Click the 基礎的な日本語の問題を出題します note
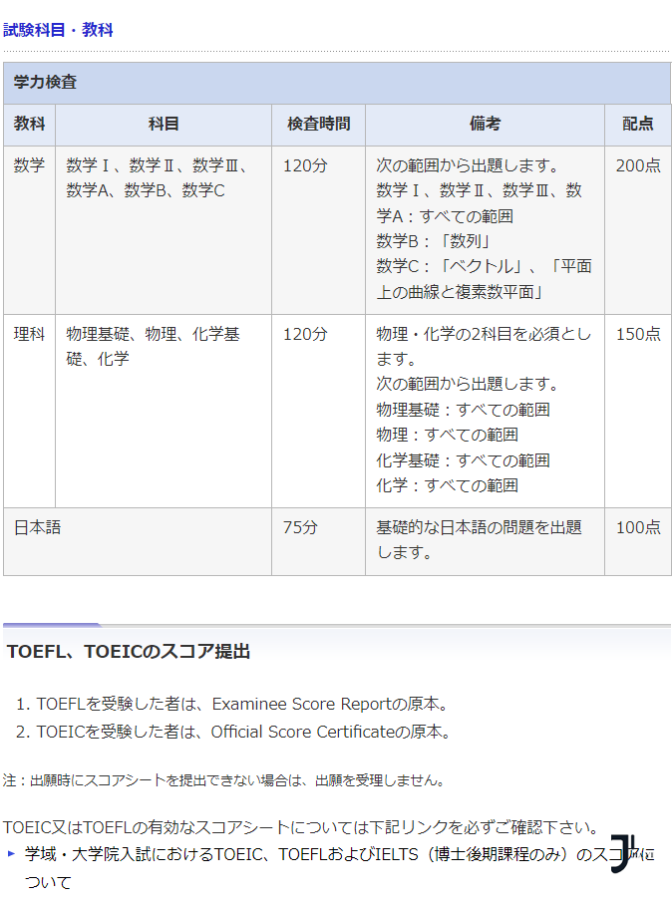The height and width of the screenshot is (904, 672). point(479,540)
